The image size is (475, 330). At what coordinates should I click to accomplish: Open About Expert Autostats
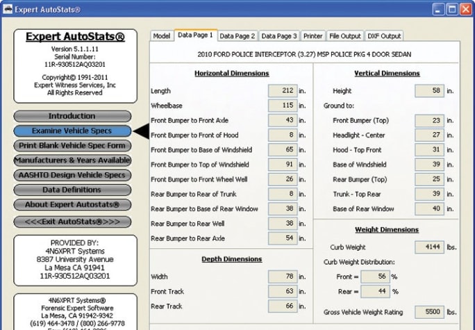(x=72, y=204)
